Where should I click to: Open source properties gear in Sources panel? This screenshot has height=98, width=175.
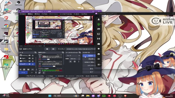28,69
